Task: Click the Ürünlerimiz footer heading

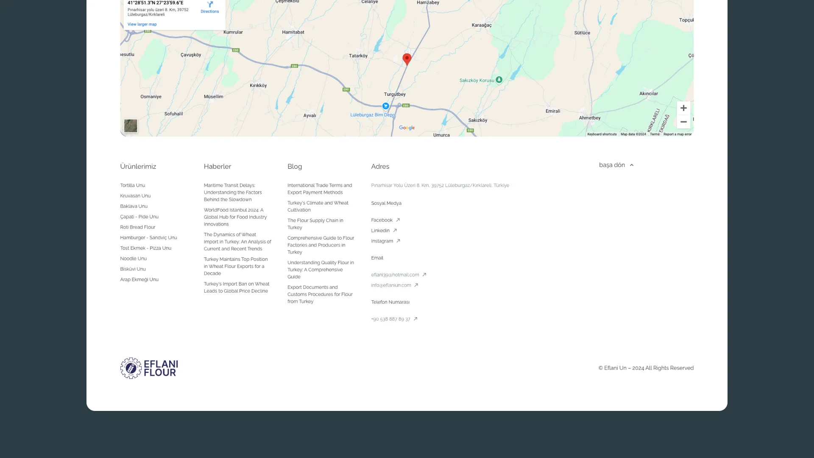Action: click(138, 167)
